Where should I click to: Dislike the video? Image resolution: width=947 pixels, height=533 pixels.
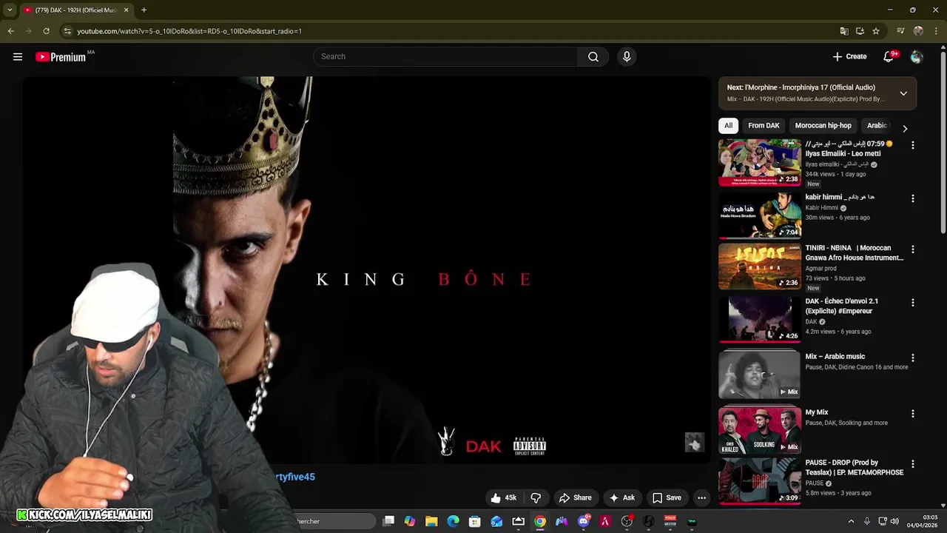(536, 497)
